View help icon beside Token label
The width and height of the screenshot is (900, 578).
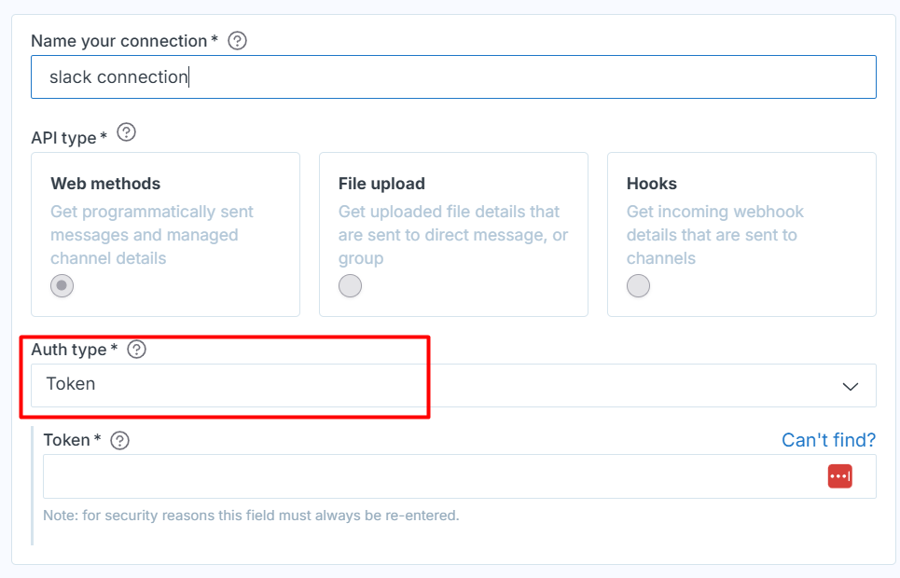click(x=119, y=440)
